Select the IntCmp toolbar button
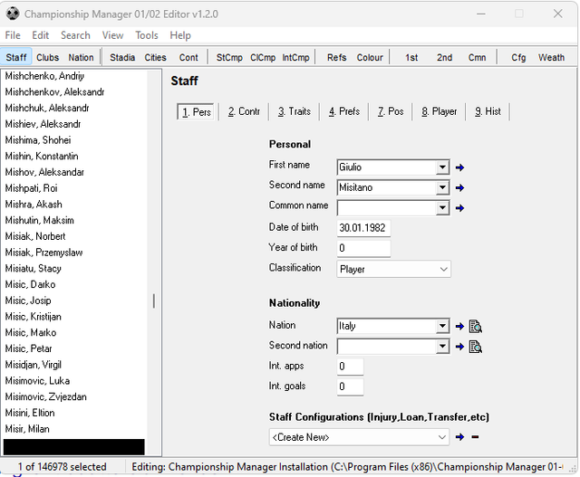This screenshot has height=477, width=580. coord(296,58)
